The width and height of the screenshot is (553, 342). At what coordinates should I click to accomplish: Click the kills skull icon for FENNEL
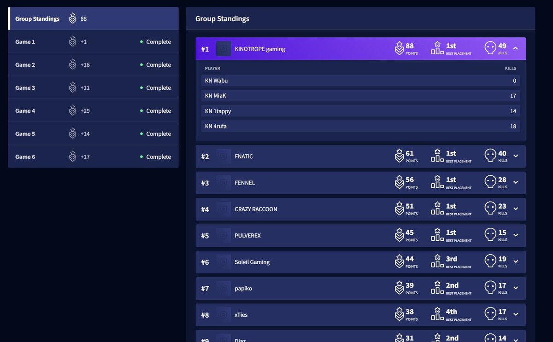(x=490, y=182)
